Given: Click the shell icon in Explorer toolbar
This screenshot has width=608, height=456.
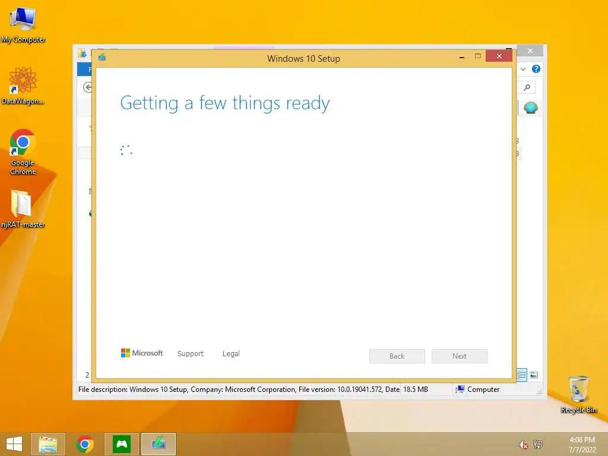Looking at the screenshot, I should point(530,107).
